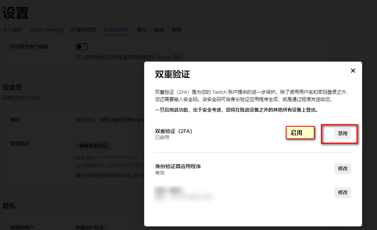Image resolution: width=377 pixels, height=230 pixels.
Task: Click the 安全性 section heading
Action: (x=12, y=88)
